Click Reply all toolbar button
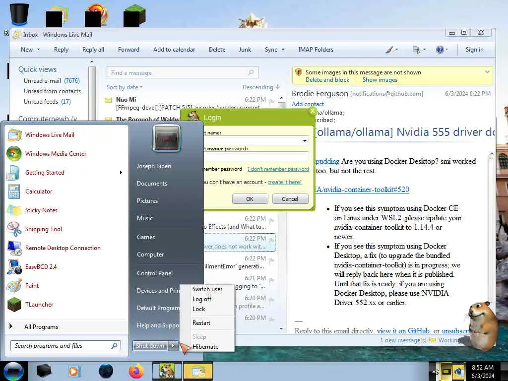 (x=93, y=50)
